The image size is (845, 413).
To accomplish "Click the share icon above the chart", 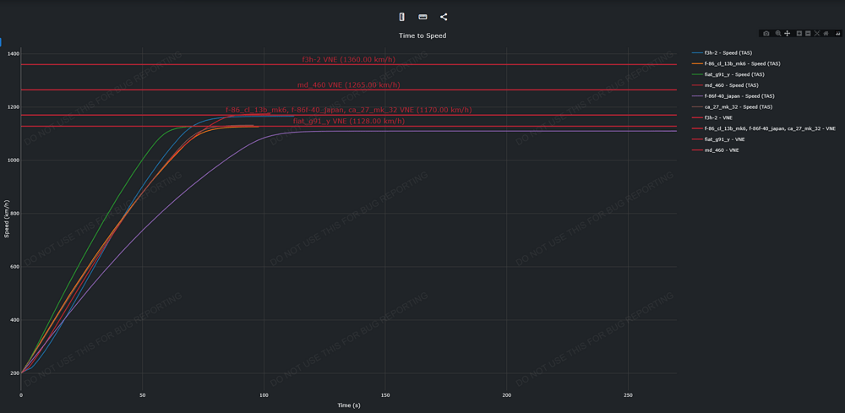I will coord(444,17).
